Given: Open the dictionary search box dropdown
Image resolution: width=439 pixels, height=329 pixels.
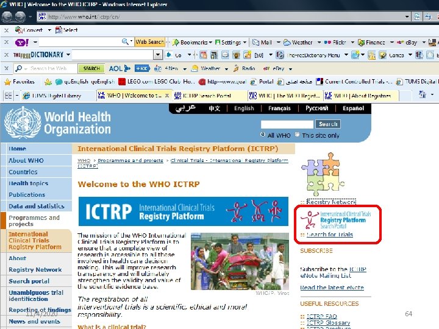Looking at the screenshot, I should (158, 55).
